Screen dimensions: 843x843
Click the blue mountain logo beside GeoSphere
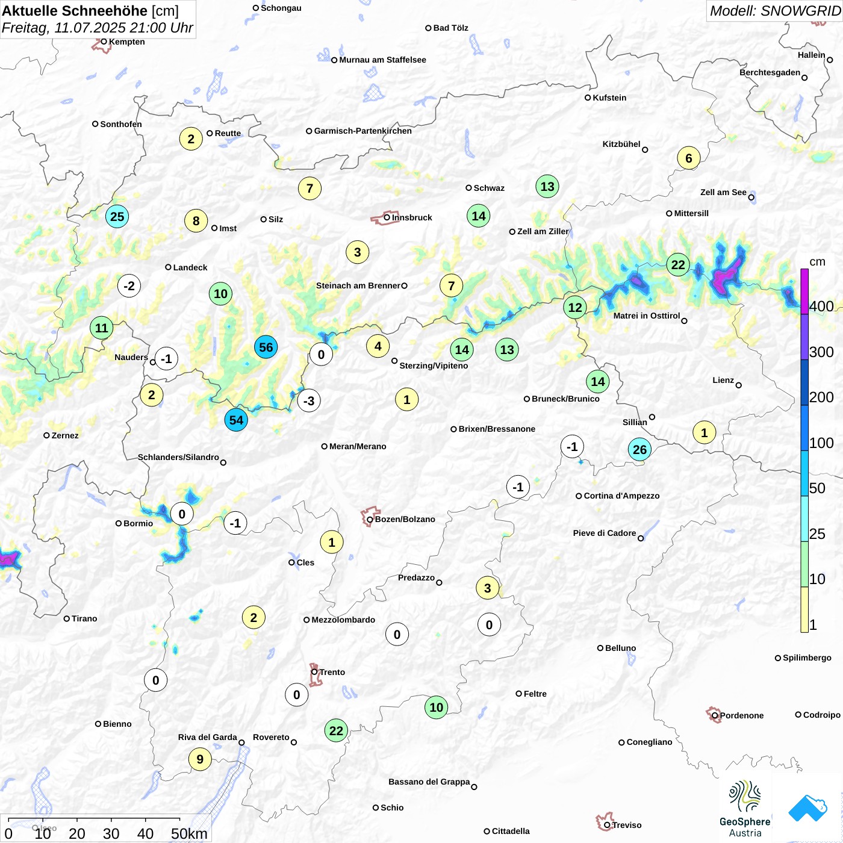(807, 809)
